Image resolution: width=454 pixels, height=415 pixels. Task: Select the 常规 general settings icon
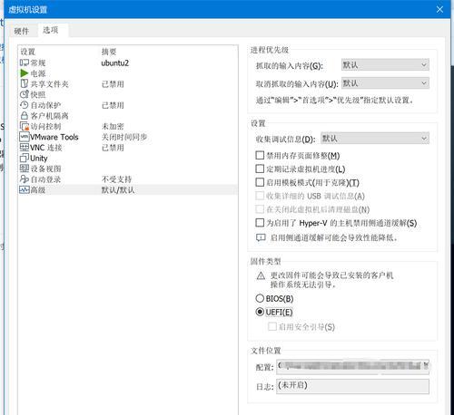[x=25, y=63]
